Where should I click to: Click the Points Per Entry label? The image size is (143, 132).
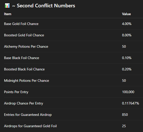pyautogui.click(x=16, y=92)
